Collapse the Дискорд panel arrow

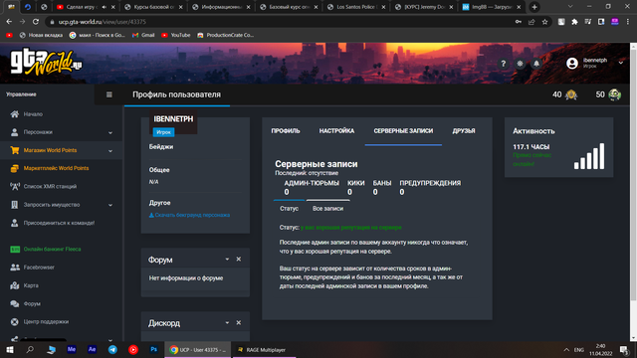227,322
